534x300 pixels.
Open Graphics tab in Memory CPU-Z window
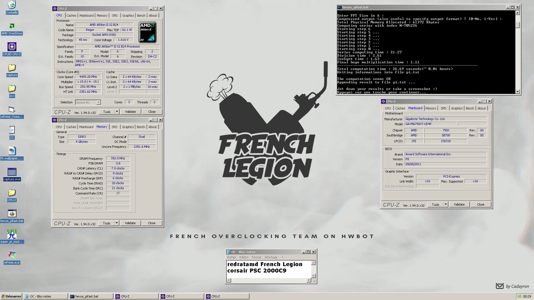128,127
